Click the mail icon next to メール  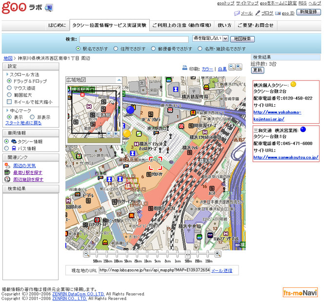(x=237, y=13)
